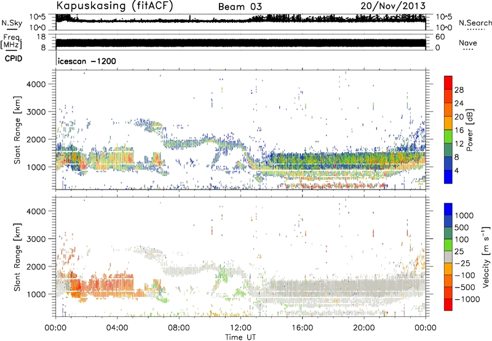Click the '3000' tick on the velocity panel
This screenshot has height=341, width=492.
pyautogui.click(x=36, y=239)
